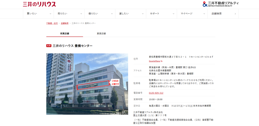Go to 店舗検索 in navigation bar
259x126 pixels.
(223, 14)
